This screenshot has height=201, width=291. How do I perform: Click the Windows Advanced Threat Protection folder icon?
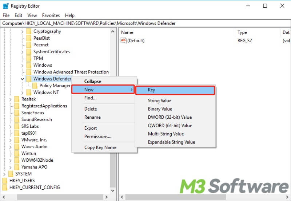29,72
